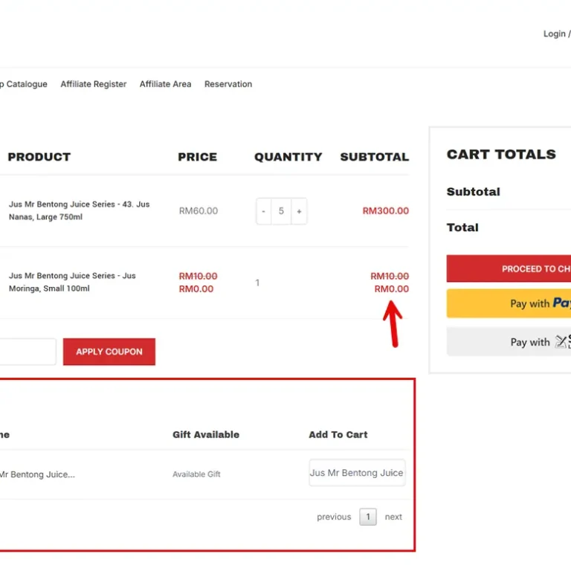571x571 pixels.
Task: Go to previous gift page
Action: [334, 517]
